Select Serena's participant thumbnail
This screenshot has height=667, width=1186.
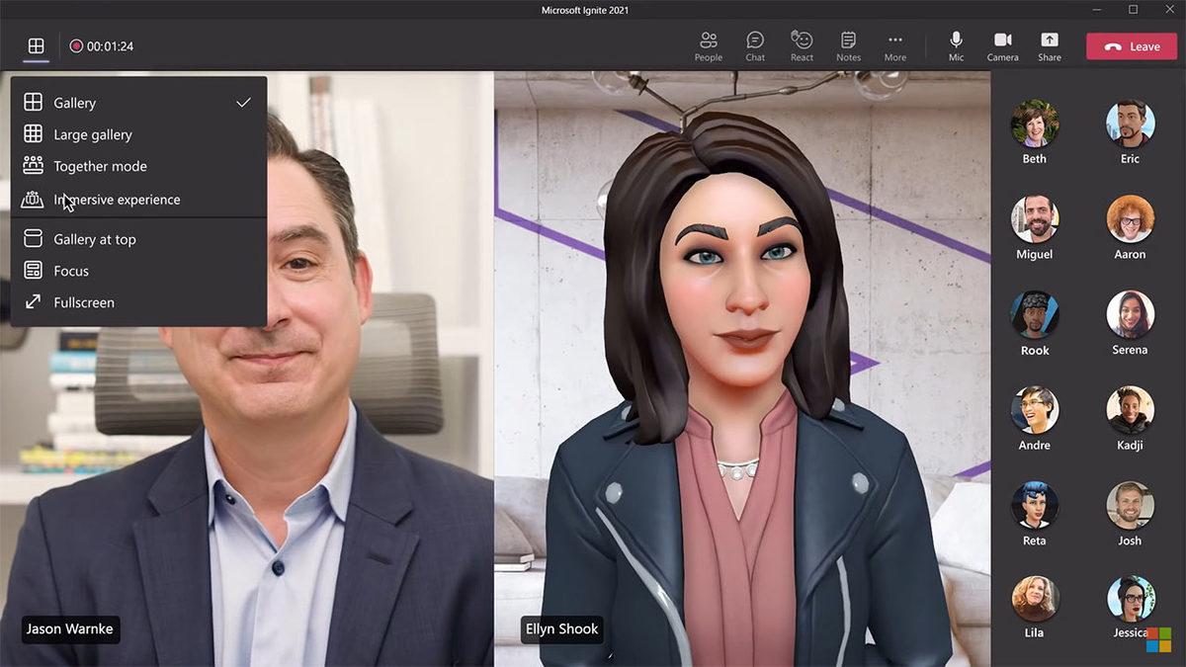click(1130, 315)
